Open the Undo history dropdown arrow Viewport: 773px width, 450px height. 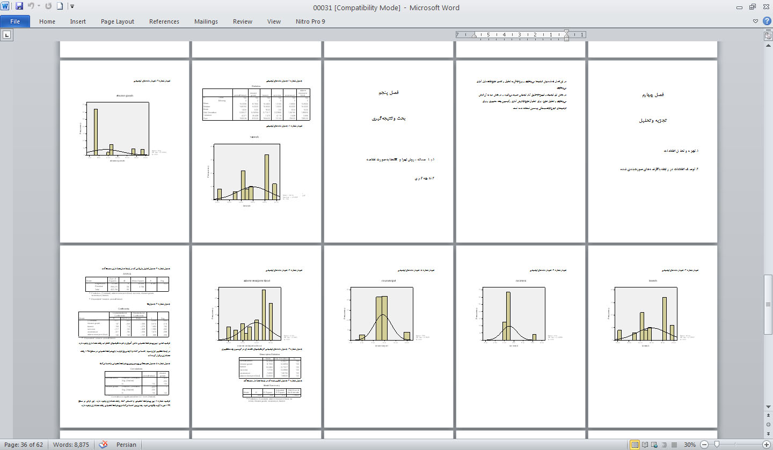[x=39, y=6]
